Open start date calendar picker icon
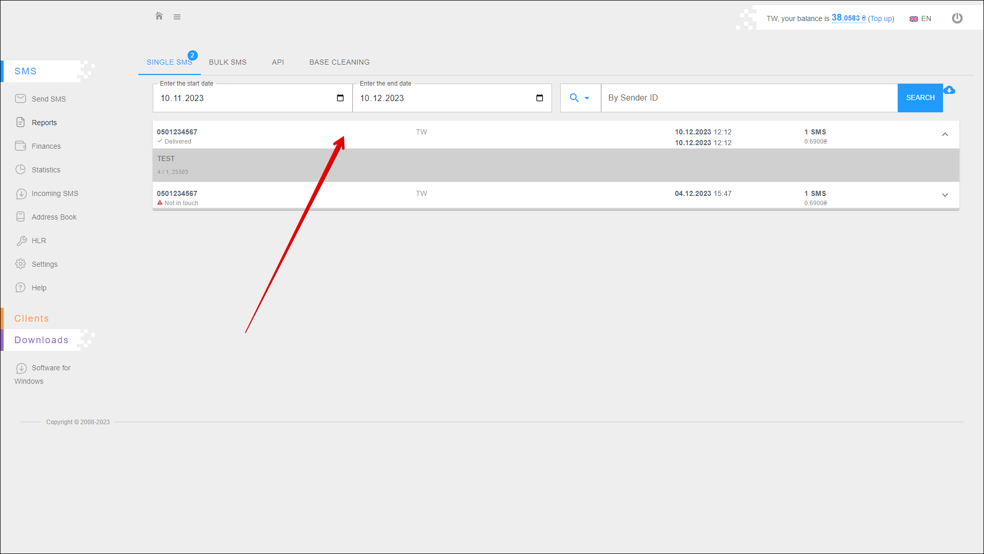 pyautogui.click(x=340, y=98)
